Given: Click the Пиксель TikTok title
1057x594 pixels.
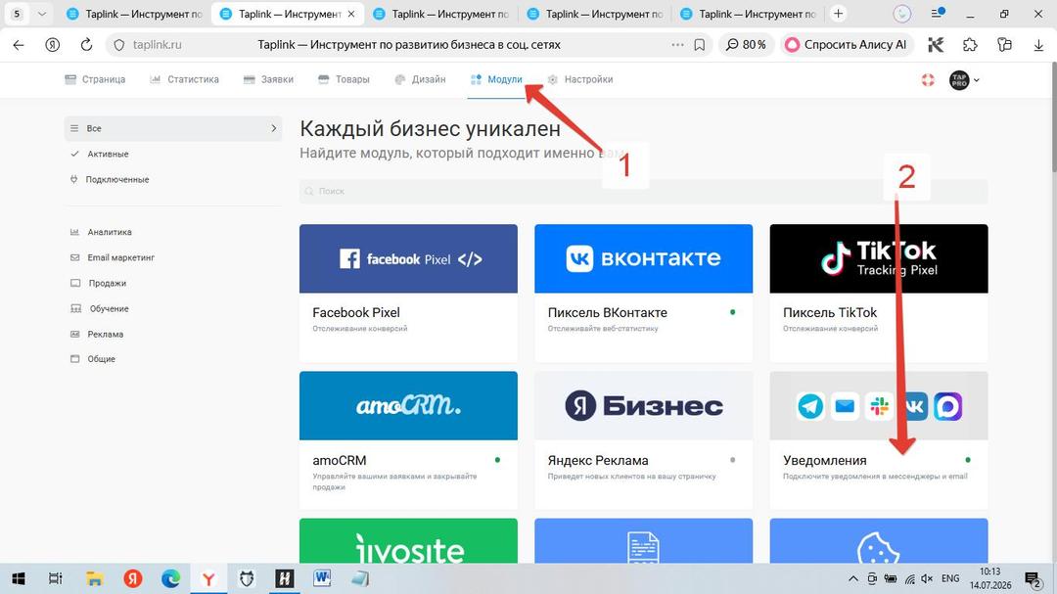Looking at the screenshot, I should (830, 313).
